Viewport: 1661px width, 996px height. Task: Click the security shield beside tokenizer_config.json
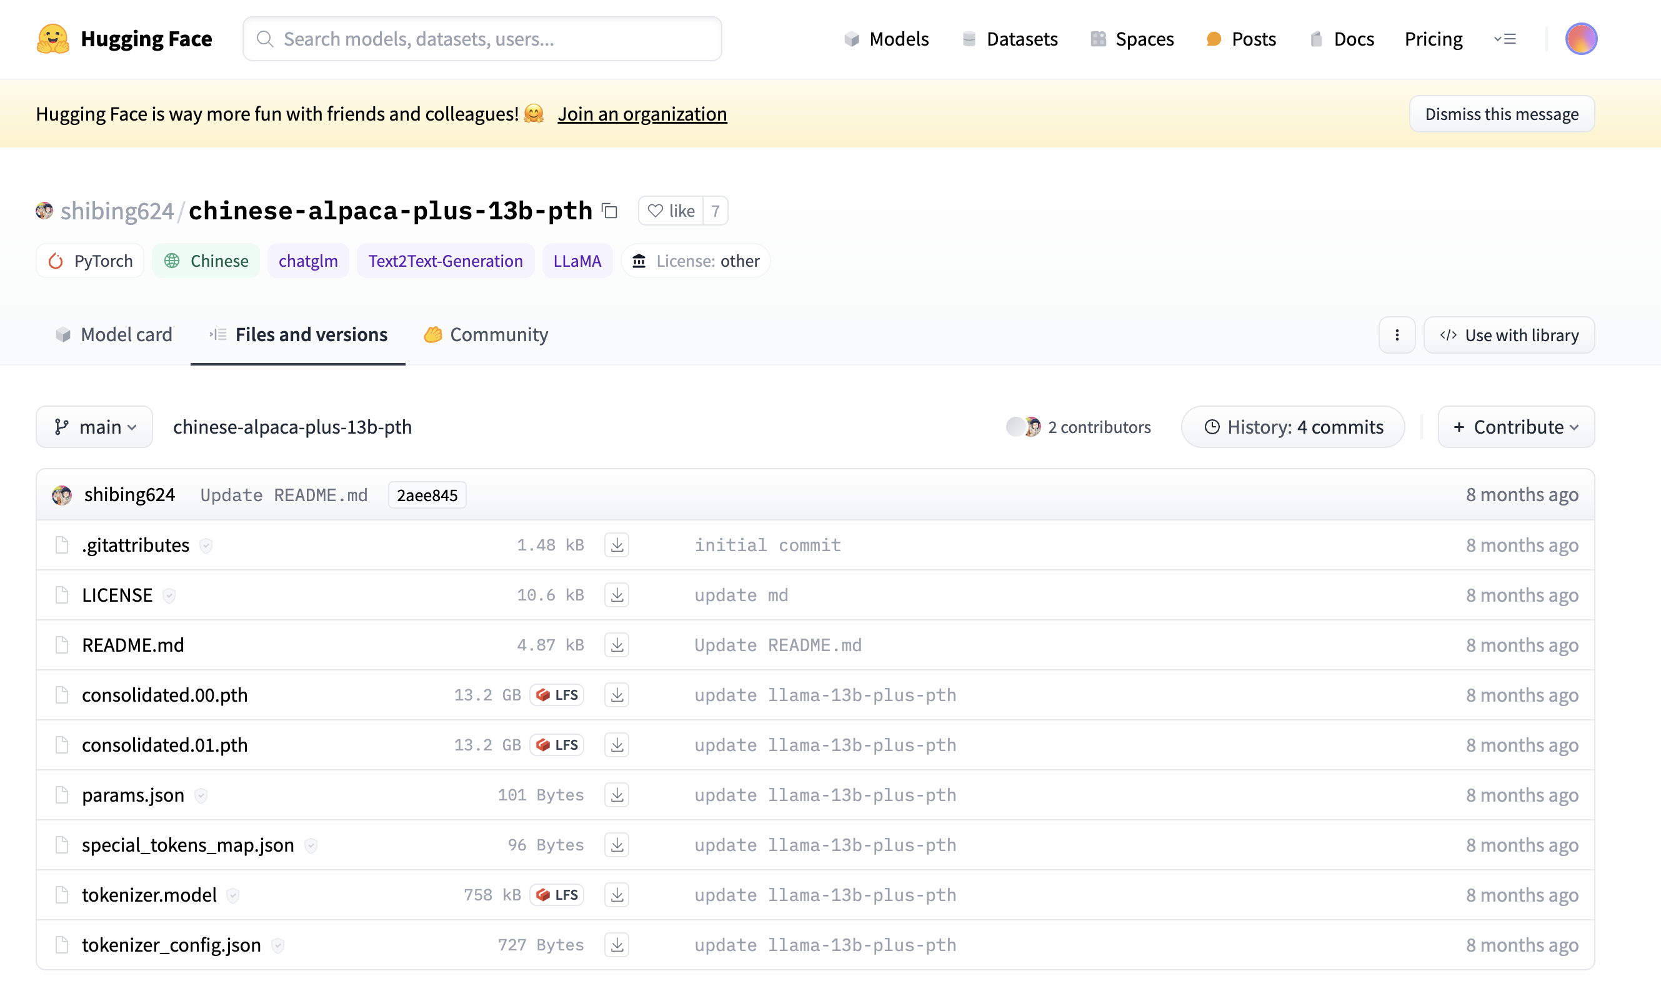click(x=278, y=945)
